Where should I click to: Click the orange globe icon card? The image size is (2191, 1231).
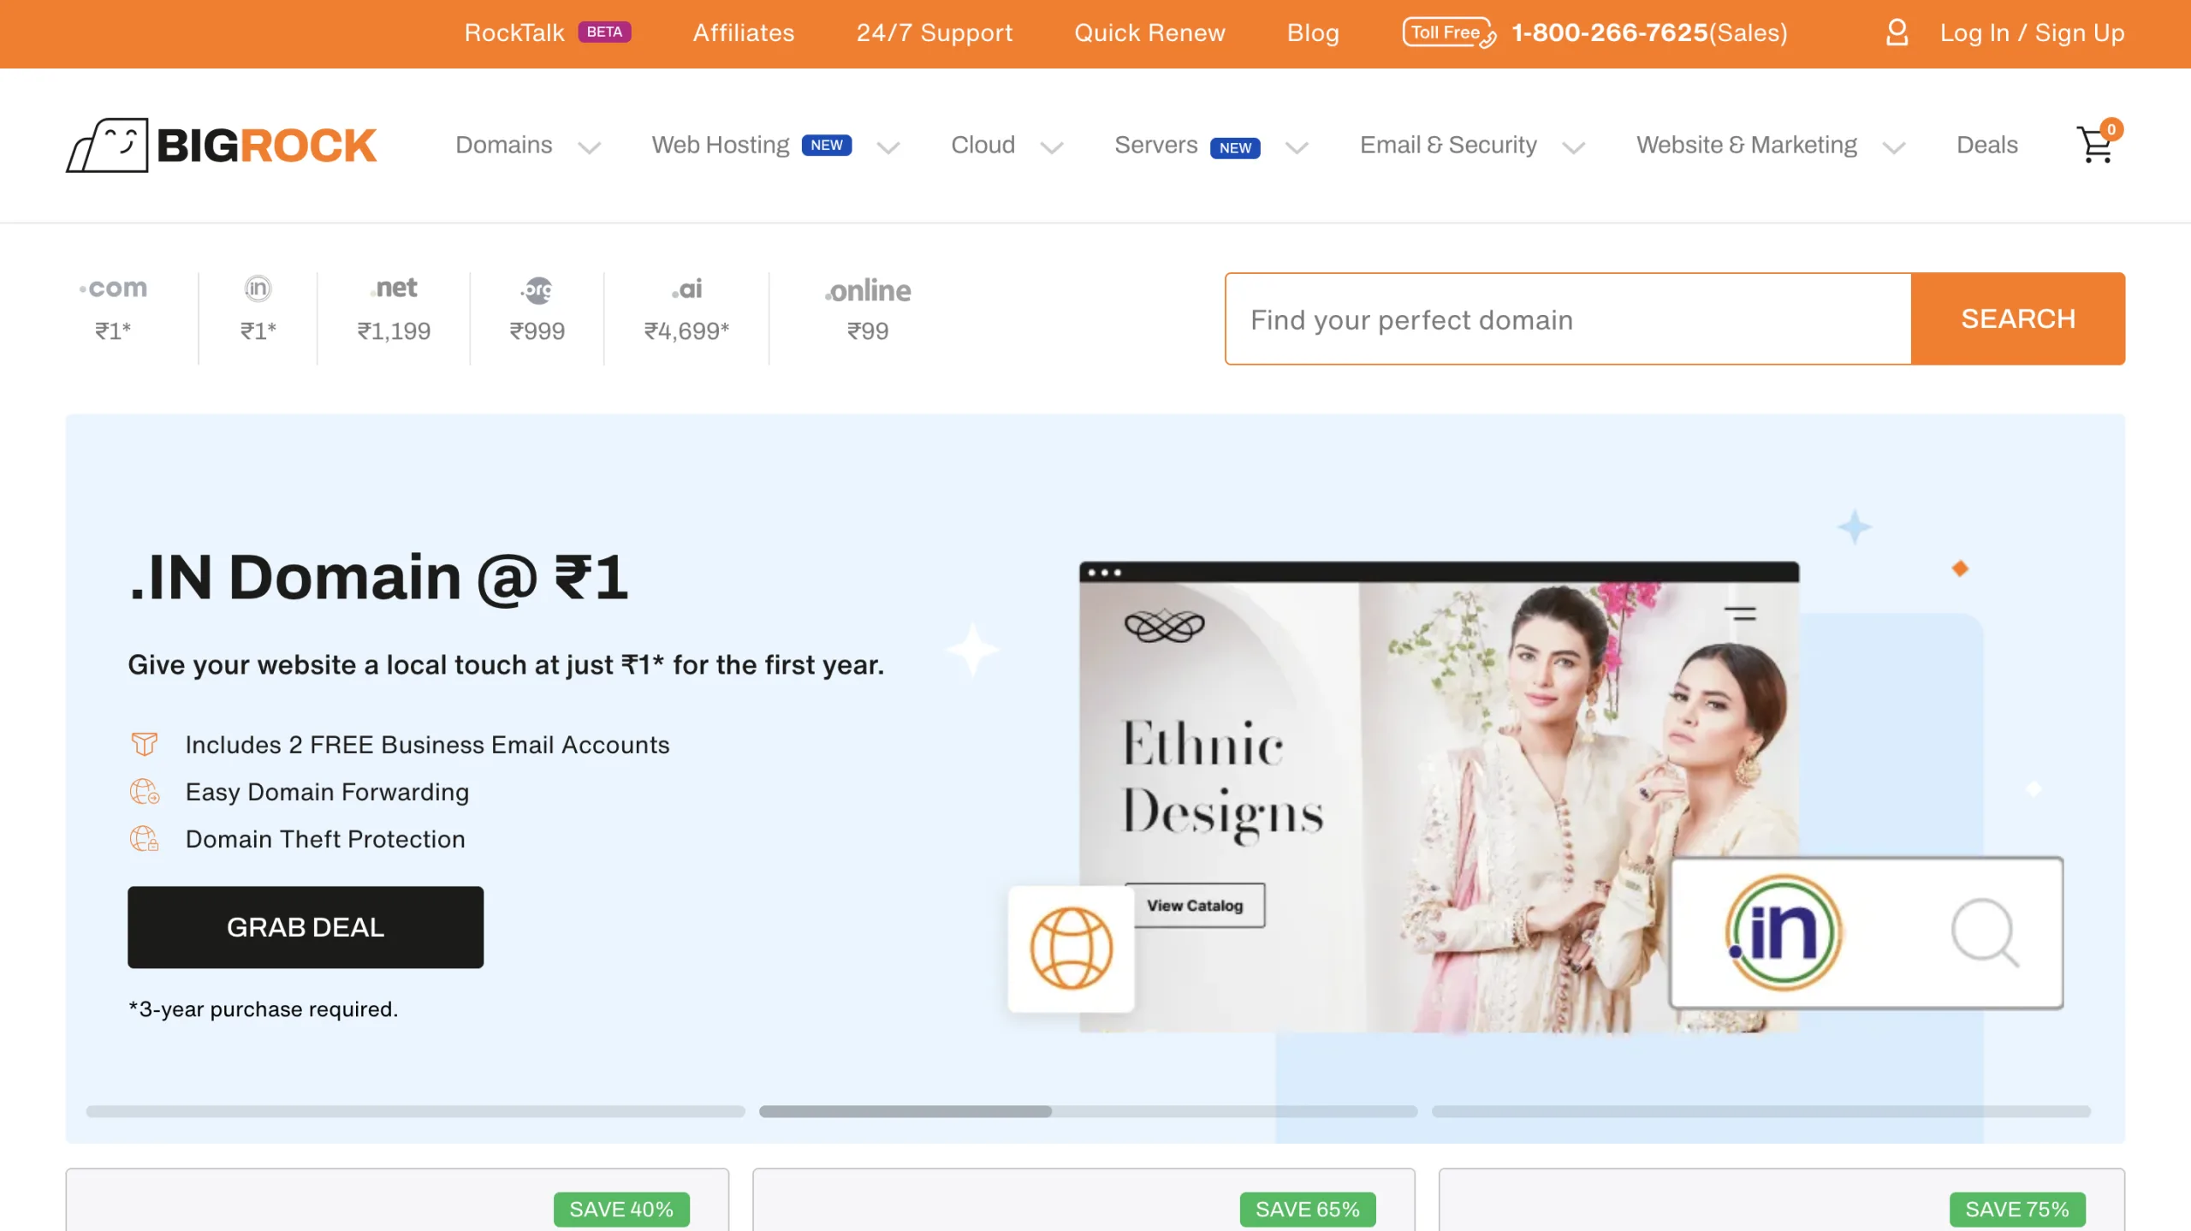1071,949
